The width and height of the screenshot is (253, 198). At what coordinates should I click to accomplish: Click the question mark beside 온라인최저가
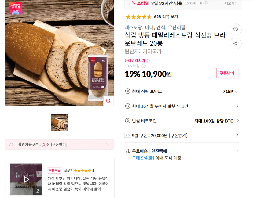[148, 61]
